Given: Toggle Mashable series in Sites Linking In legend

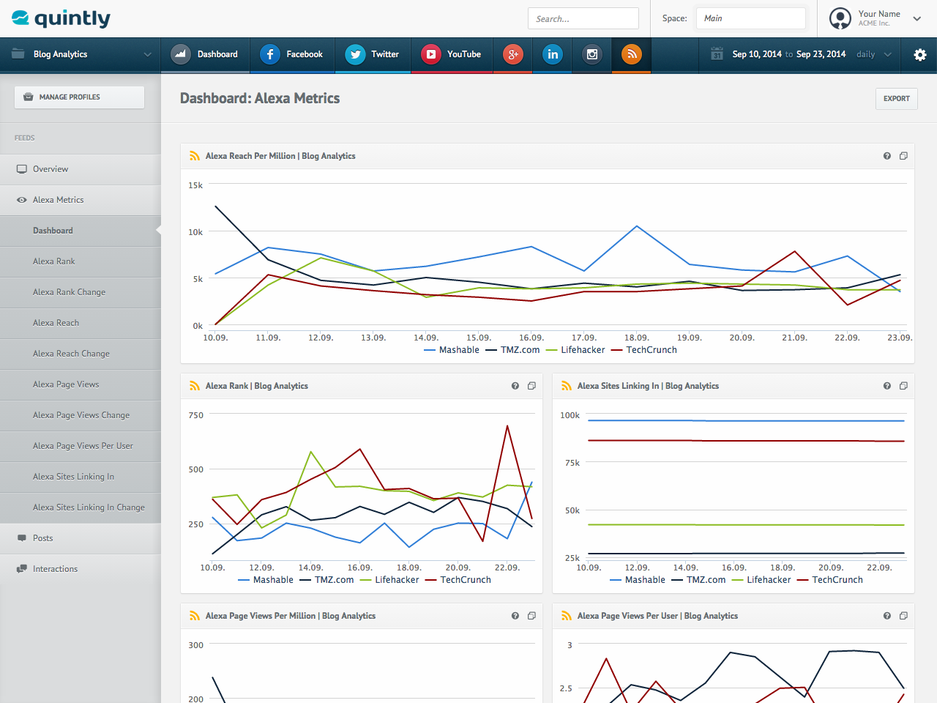Looking at the screenshot, I should pyautogui.click(x=638, y=580).
